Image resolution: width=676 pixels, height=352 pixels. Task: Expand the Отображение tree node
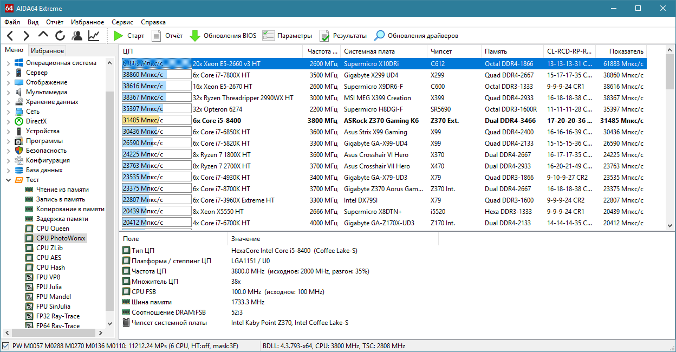tap(8, 82)
